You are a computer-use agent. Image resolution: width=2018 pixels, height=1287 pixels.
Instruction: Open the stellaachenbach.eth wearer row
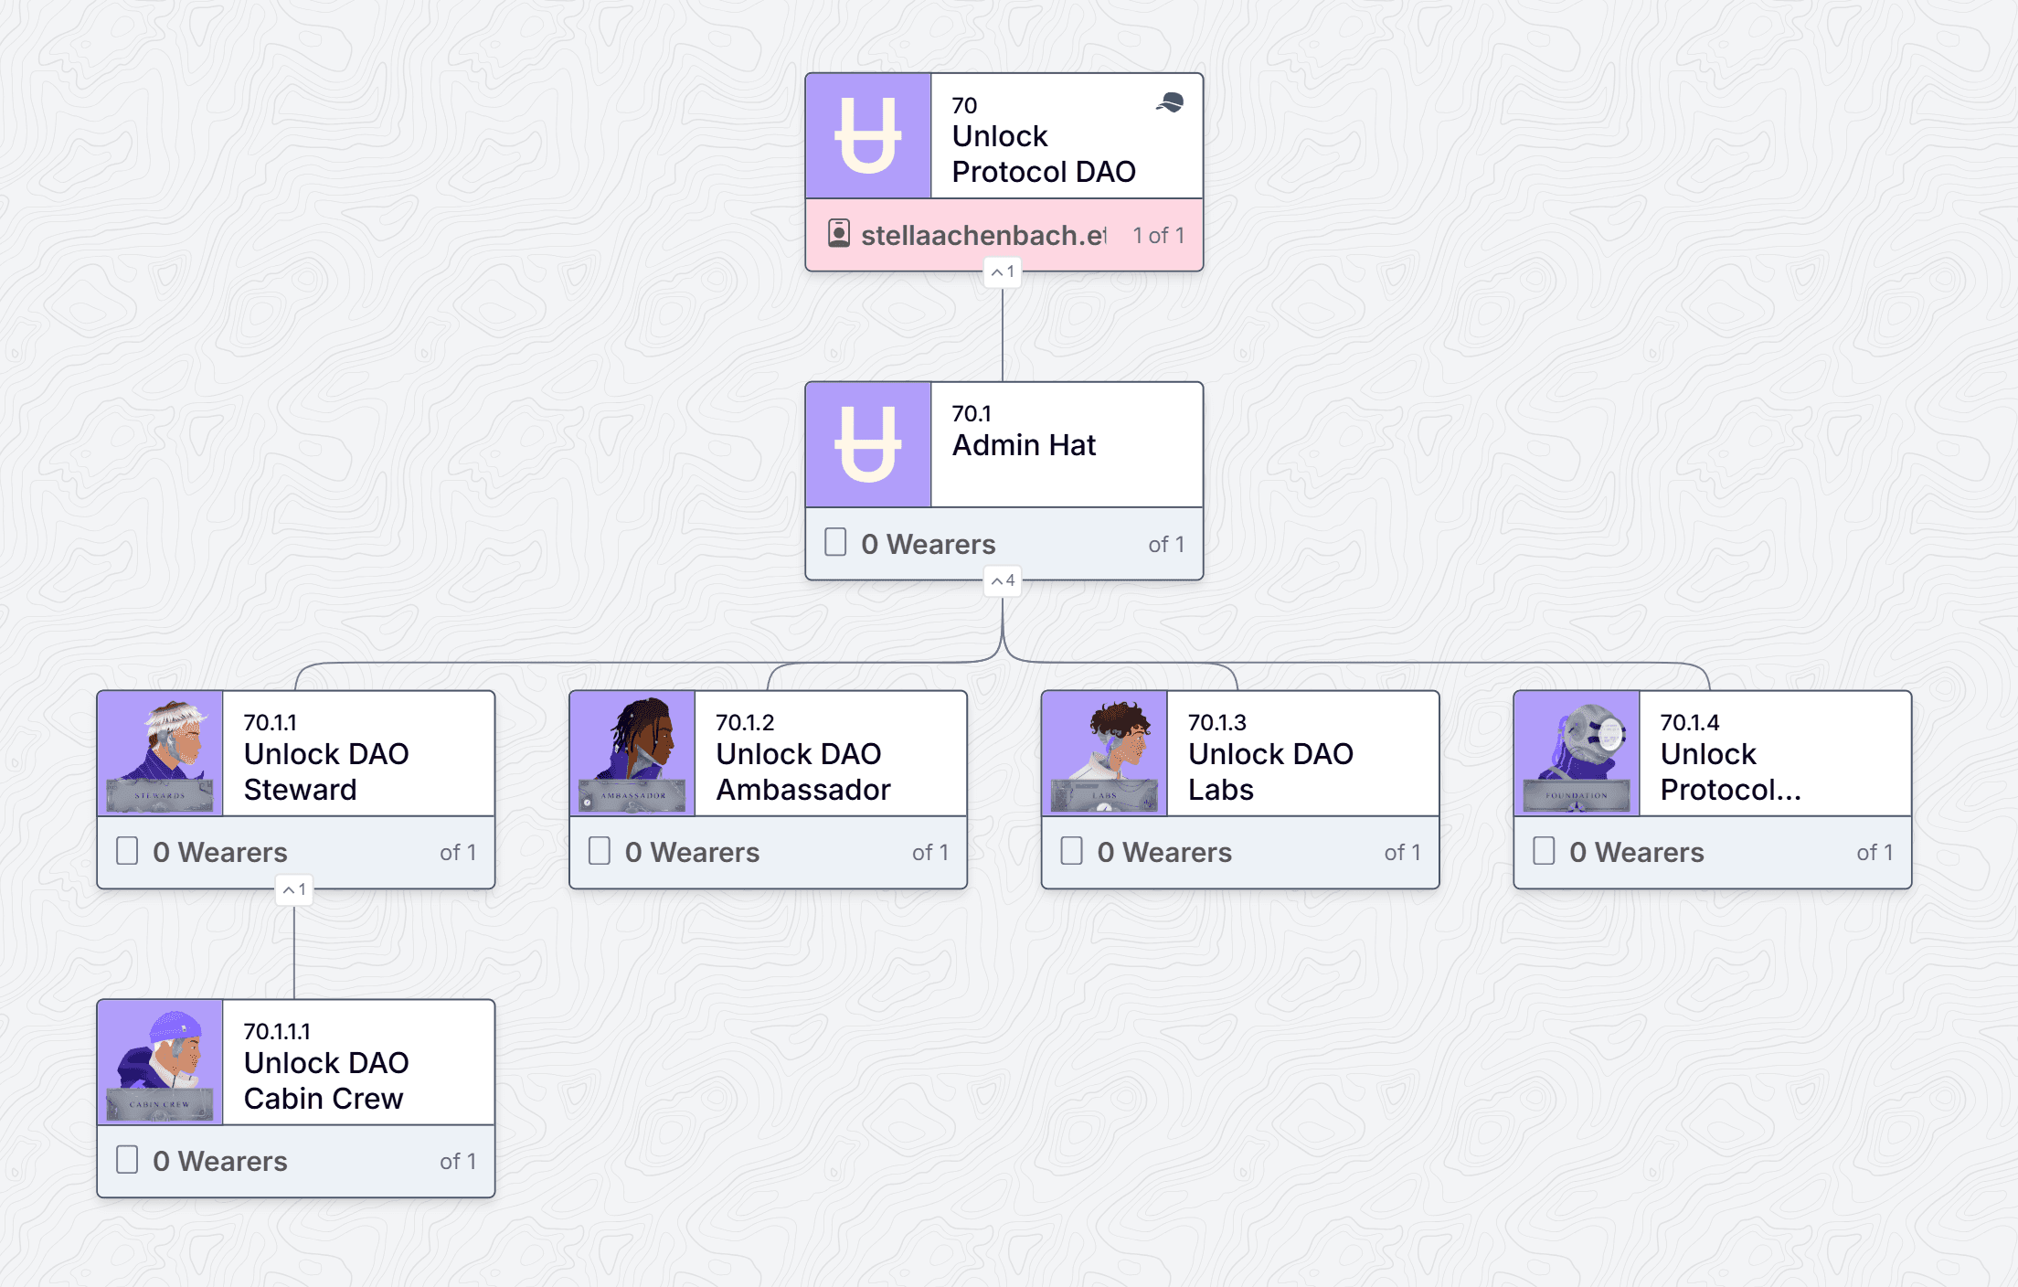pos(1004,235)
